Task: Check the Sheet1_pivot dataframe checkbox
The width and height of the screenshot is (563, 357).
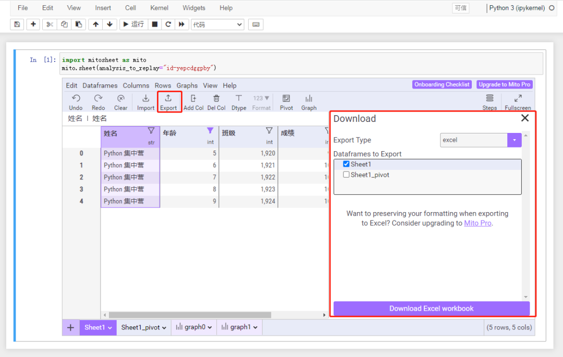Action: 346,175
